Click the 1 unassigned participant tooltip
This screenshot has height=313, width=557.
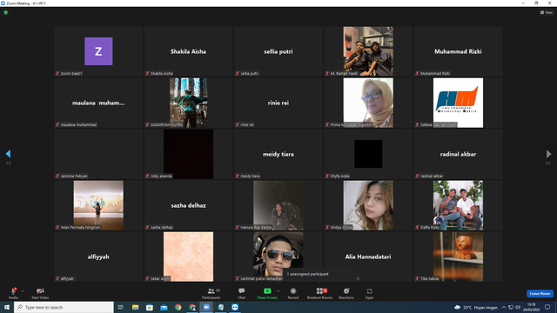click(x=319, y=274)
